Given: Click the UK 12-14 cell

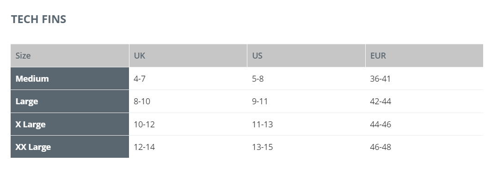Looking at the screenshot, I should pos(188,147).
